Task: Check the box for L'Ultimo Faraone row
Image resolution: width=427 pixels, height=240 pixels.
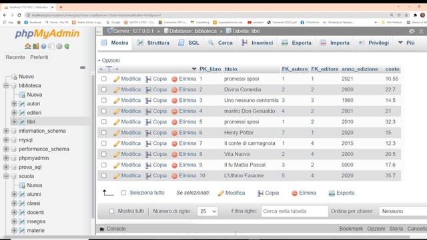Action: point(104,175)
